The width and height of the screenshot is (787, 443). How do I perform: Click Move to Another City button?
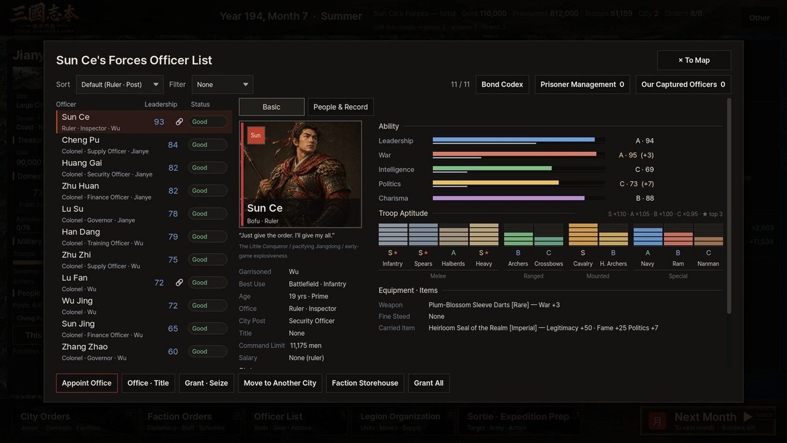[280, 383]
